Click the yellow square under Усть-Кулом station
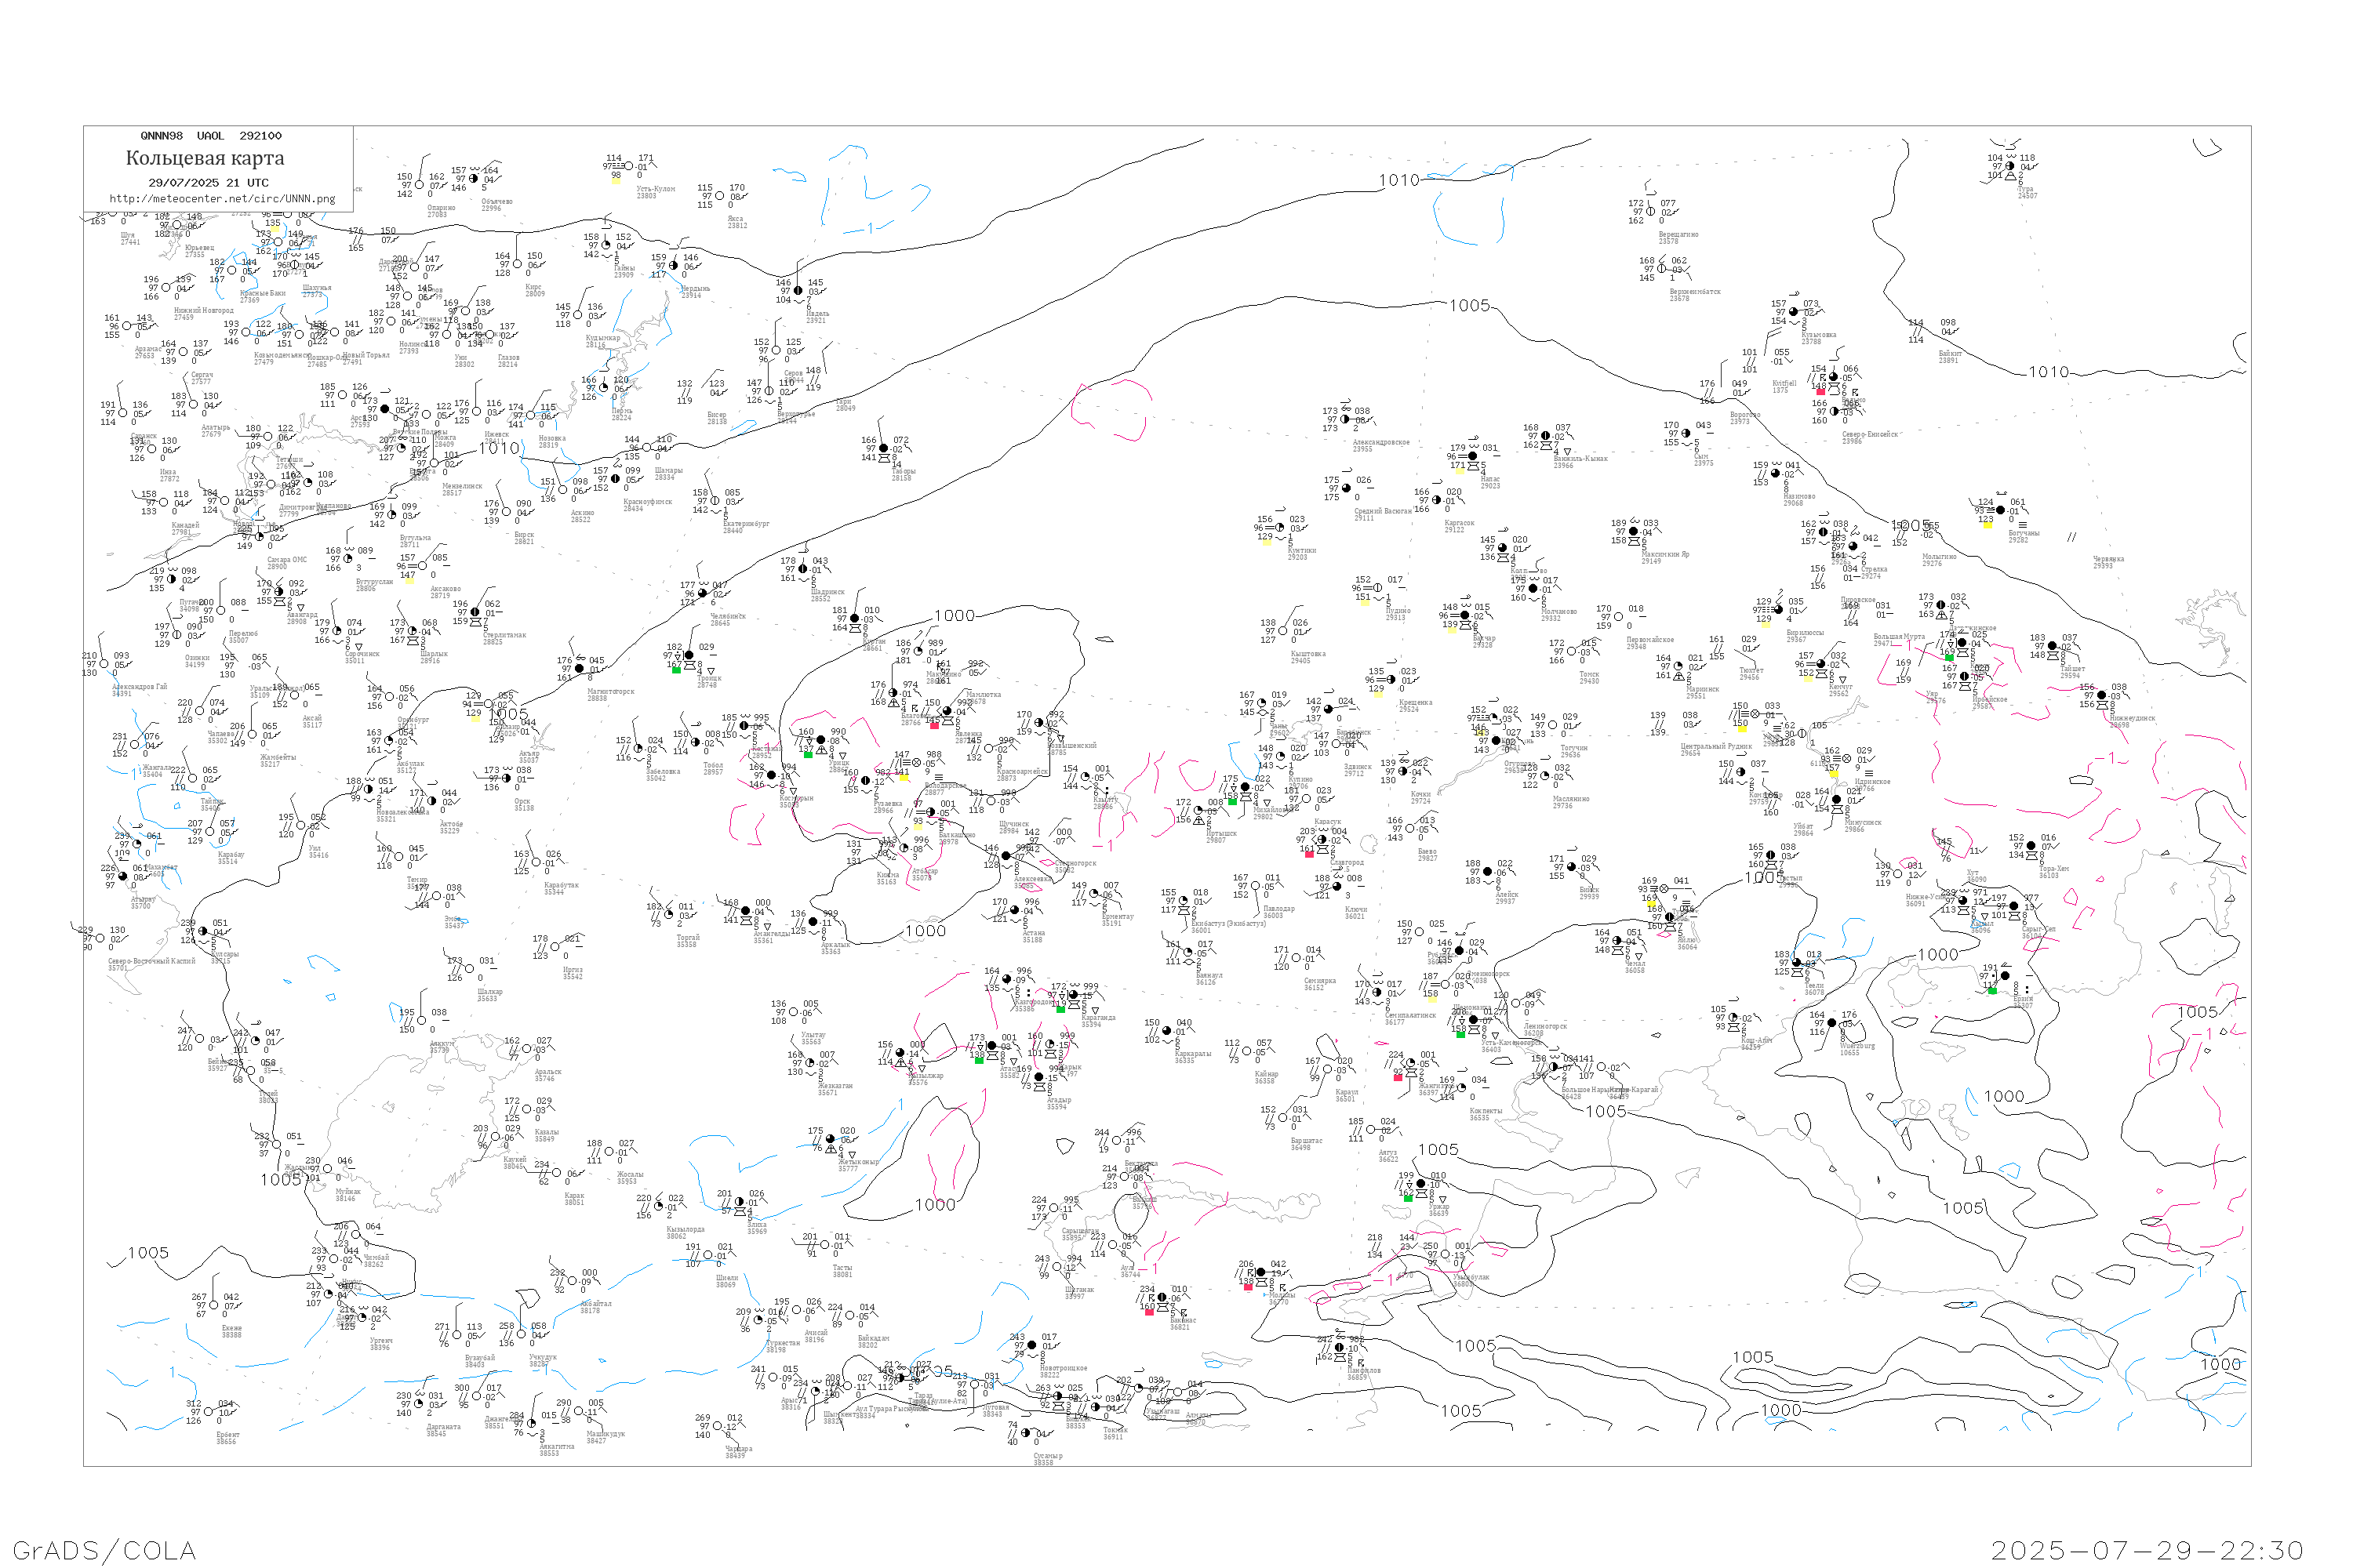Viewport: 2353px width, 1568px height. pos(616,180)
